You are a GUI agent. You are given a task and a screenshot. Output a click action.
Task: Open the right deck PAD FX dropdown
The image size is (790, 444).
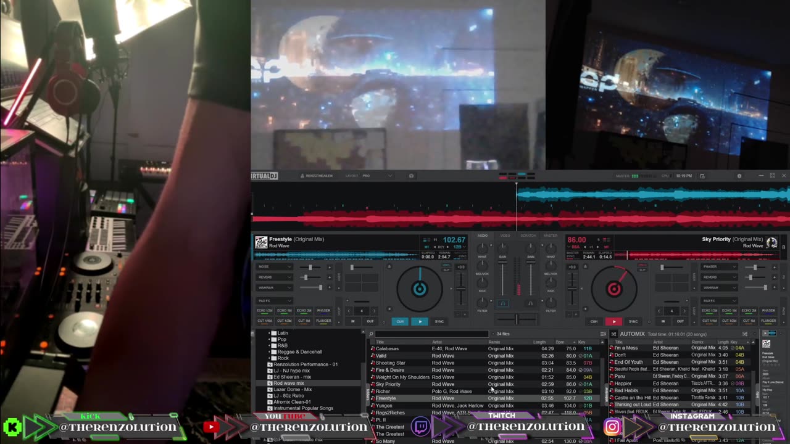point(719,301)
